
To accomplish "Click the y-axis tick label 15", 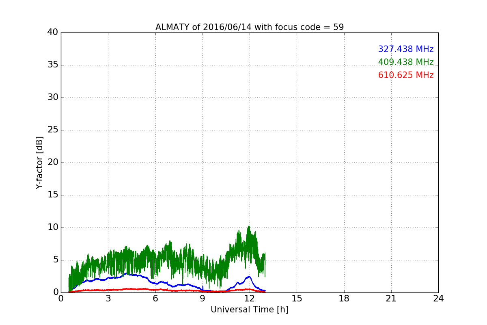I will pyautogui.click(x=53, y=195).
